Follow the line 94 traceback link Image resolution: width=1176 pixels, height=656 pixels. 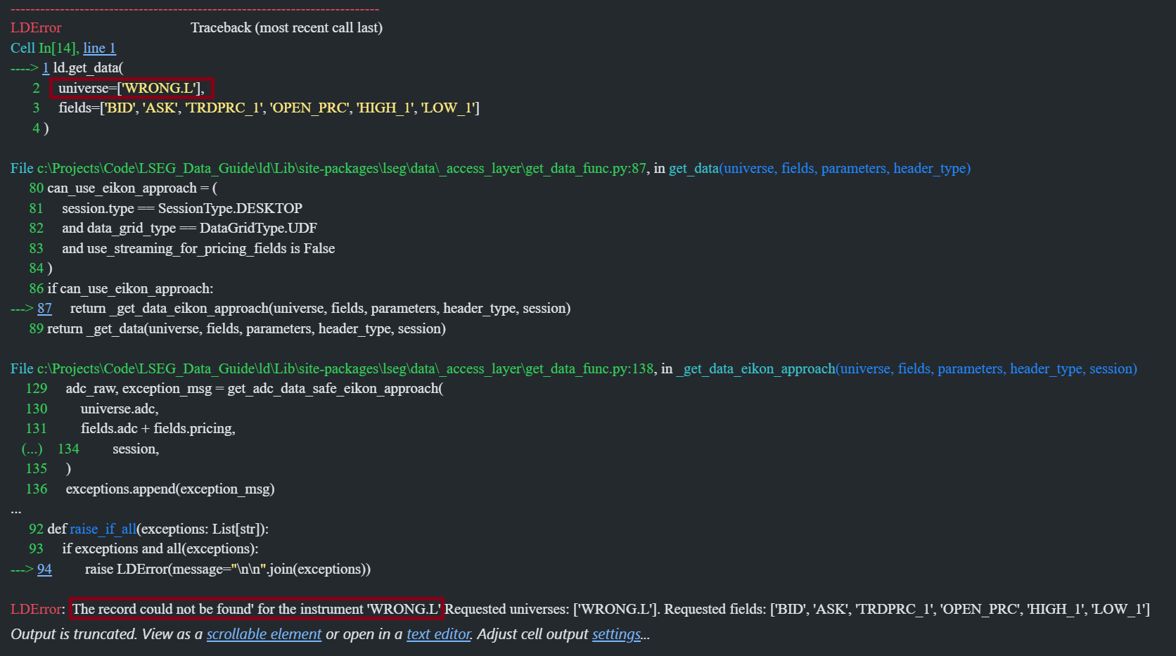[44, 569]
